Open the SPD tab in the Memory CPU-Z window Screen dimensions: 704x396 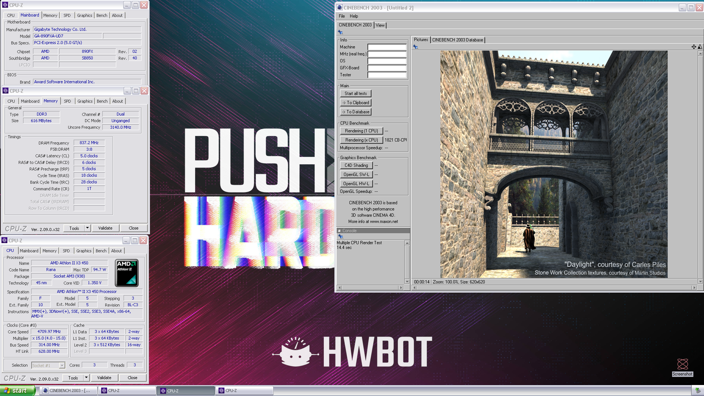coord(67,101)
